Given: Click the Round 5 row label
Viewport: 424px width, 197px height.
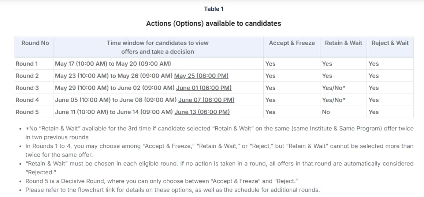Looking at the screenshot, I should click(x=27, y=112).
